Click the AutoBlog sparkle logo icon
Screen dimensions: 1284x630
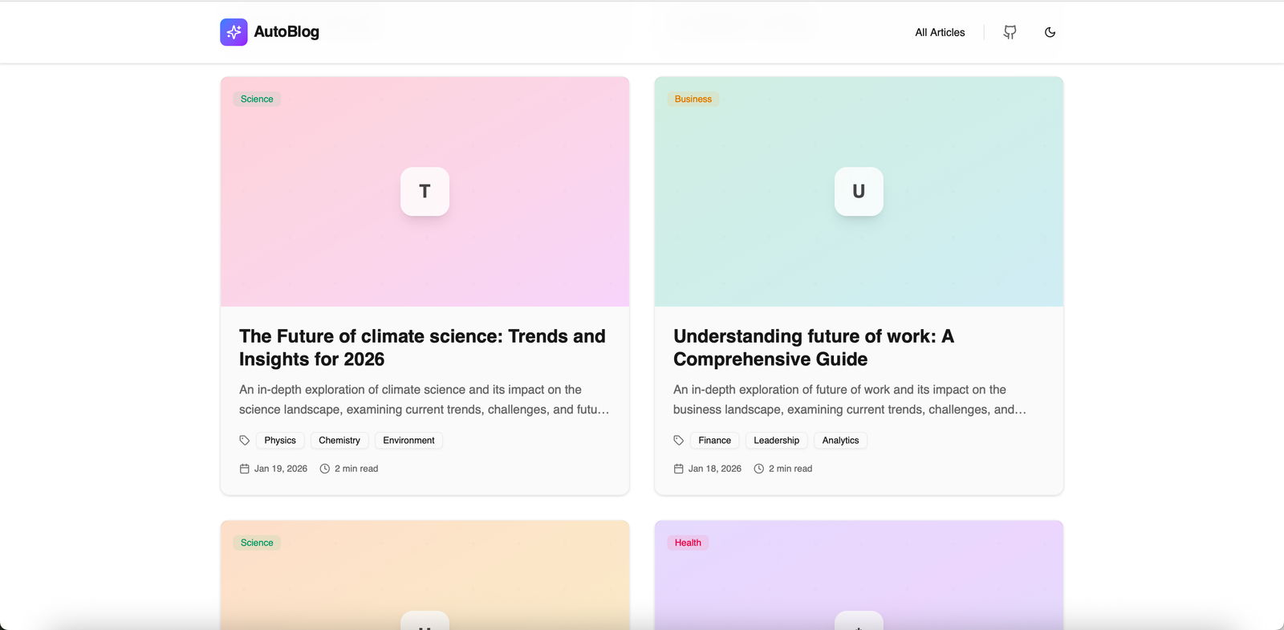(234, 32)
